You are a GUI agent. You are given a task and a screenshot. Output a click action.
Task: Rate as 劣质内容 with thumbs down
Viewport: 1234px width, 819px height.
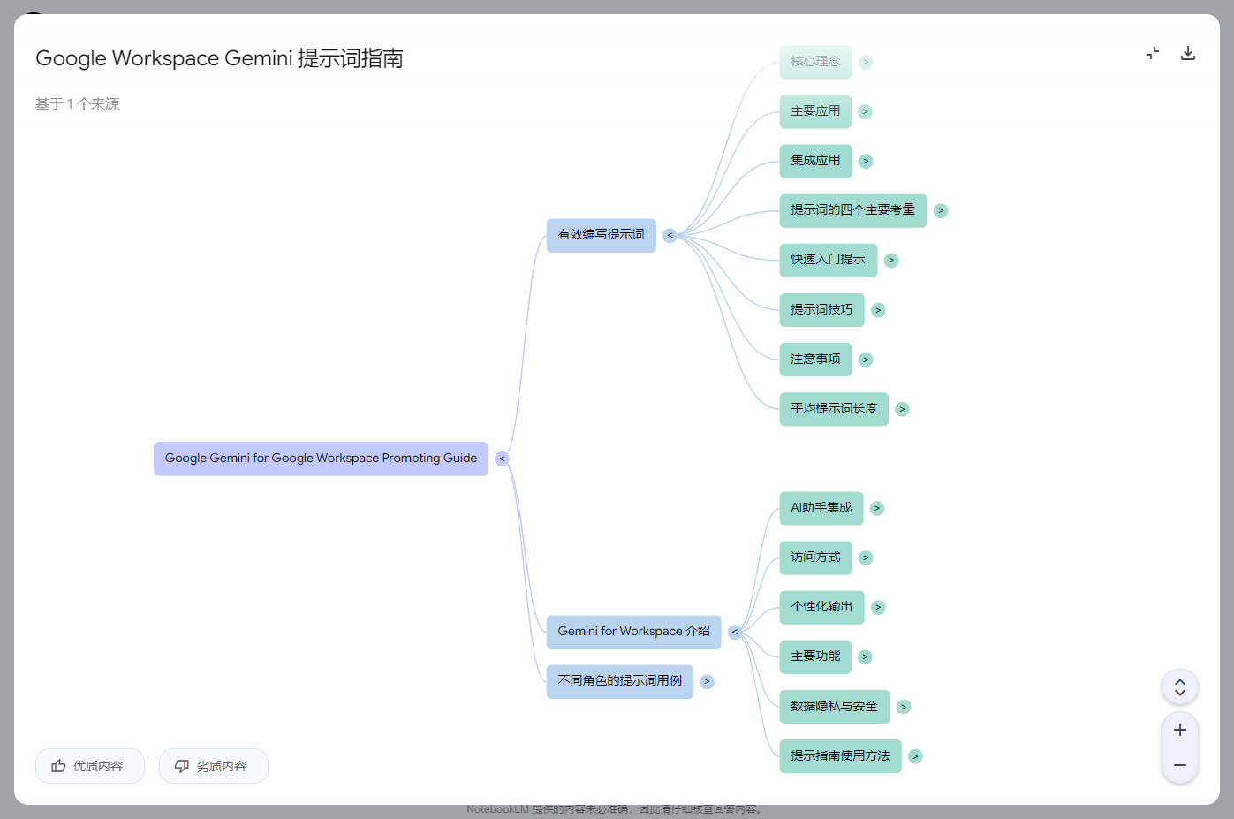click(x=214, y=766)
